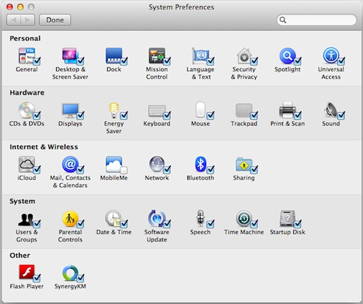Viewport: 363px width, 304px height.
Task: Open the Sharing folder icon
Action: pos(244,164)
